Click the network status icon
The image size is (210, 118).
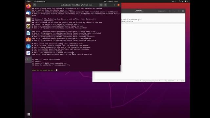179,1
